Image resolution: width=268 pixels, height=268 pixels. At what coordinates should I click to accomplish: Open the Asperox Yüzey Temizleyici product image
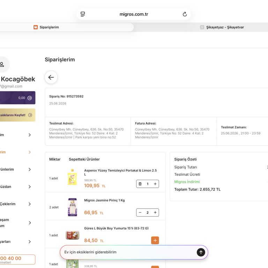(x=72, y=177)
